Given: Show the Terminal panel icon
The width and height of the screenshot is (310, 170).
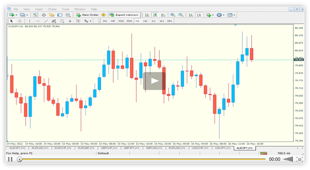Looking at the screenshot, I should pos(60,15).
